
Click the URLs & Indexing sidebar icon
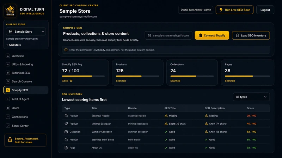click(8, 64)
